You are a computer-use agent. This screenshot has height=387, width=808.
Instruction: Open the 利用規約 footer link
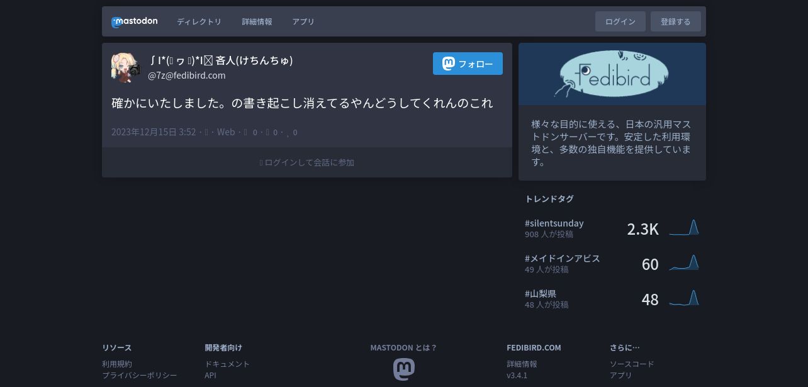click(117, 364)
